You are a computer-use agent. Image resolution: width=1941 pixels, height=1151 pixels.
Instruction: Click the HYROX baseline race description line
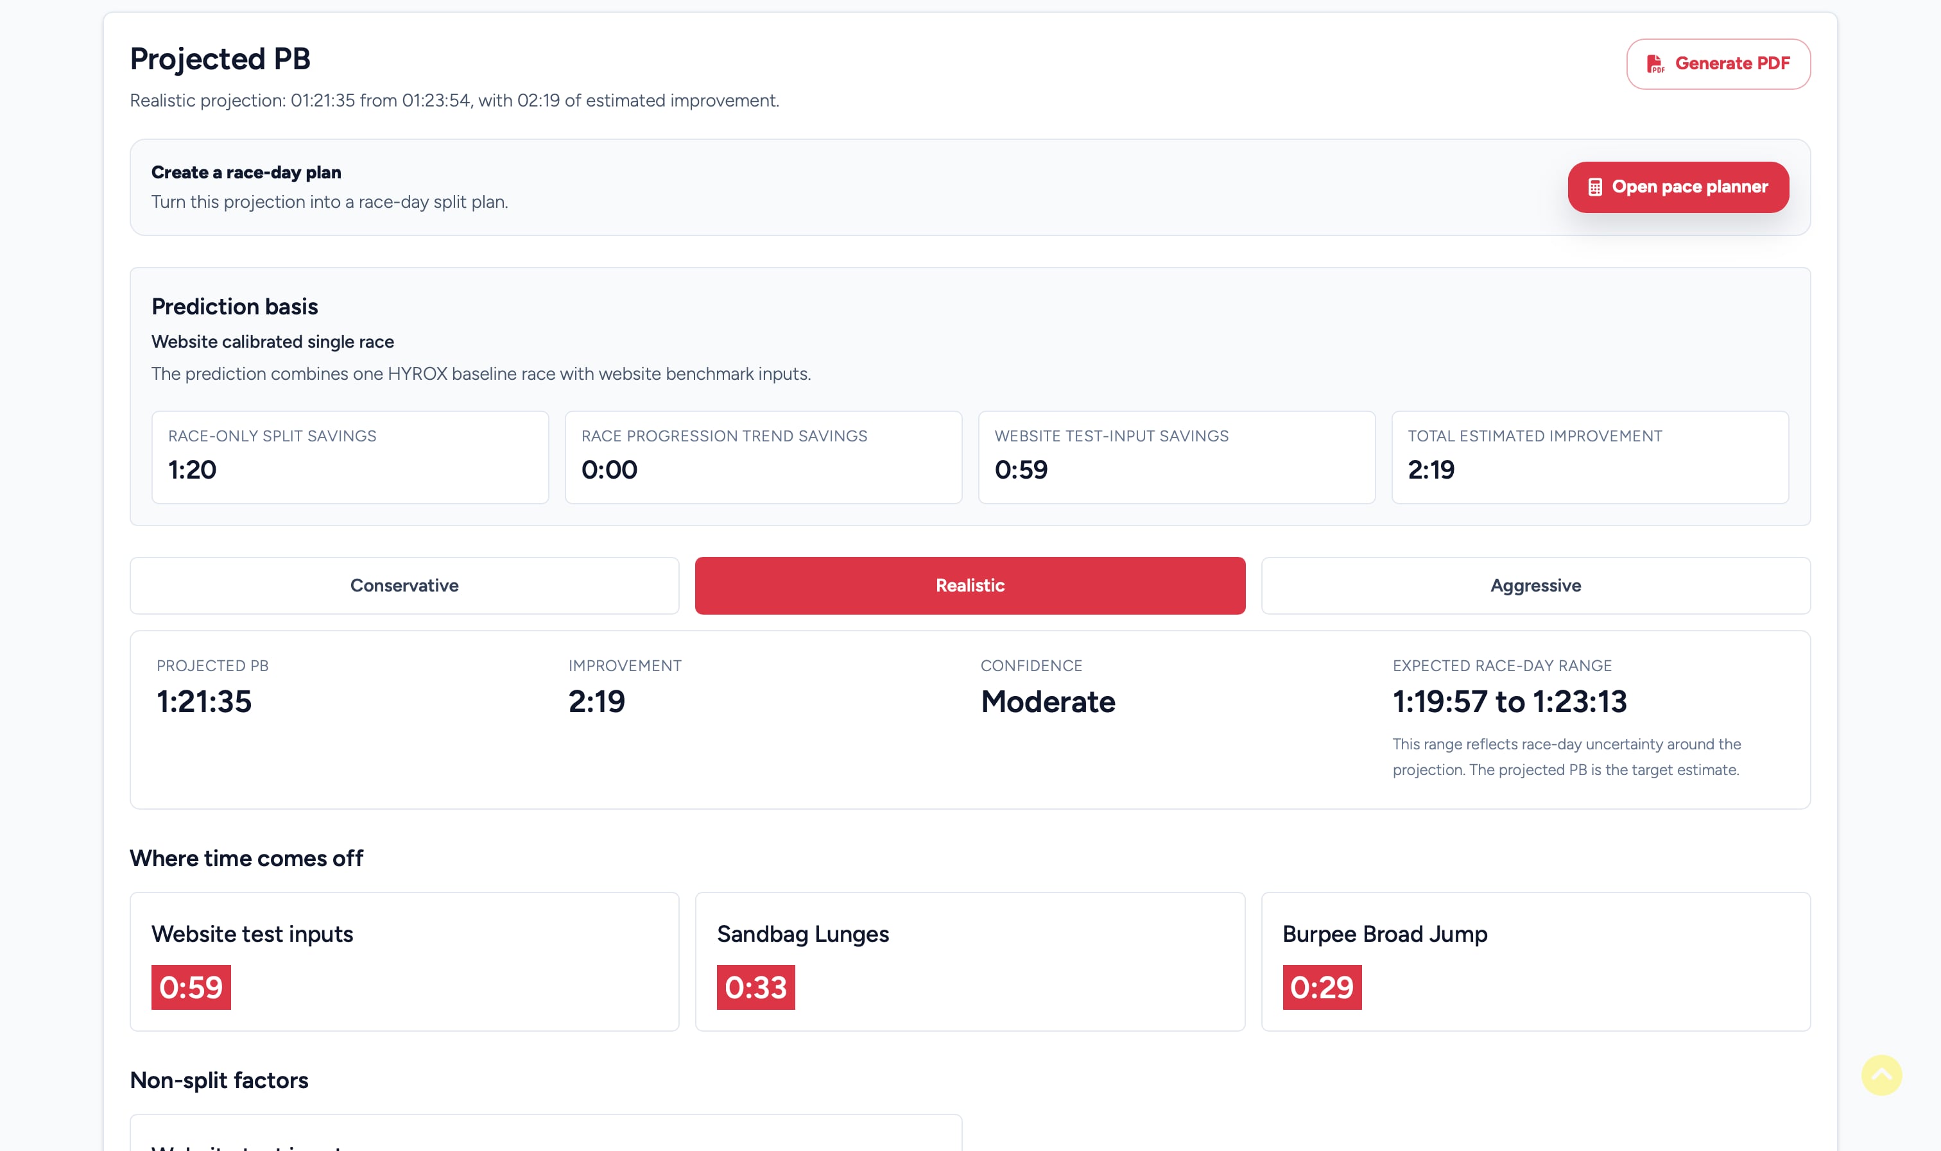481,374
